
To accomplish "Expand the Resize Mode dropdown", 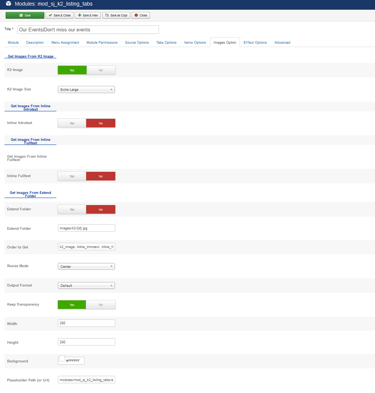I will (86, 267).
